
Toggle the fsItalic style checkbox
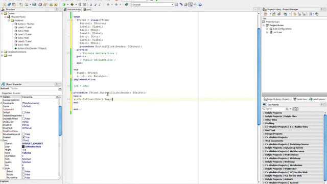coord(24,175)
